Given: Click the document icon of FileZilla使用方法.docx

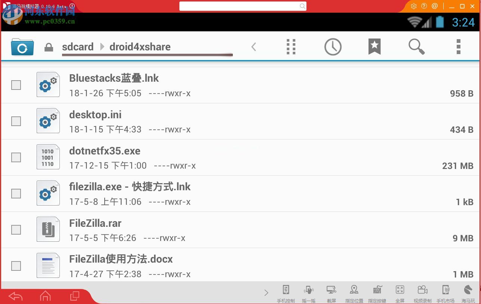Looking at the screenshot, I should [48, 266].
